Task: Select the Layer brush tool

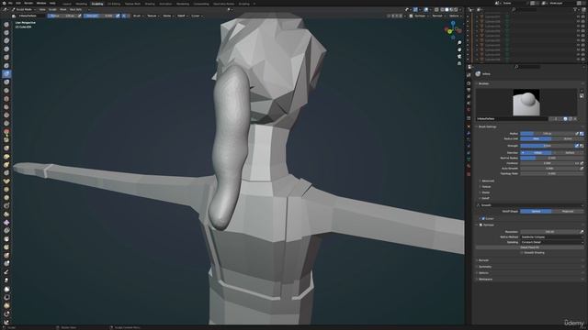Action: coord(6,65)
